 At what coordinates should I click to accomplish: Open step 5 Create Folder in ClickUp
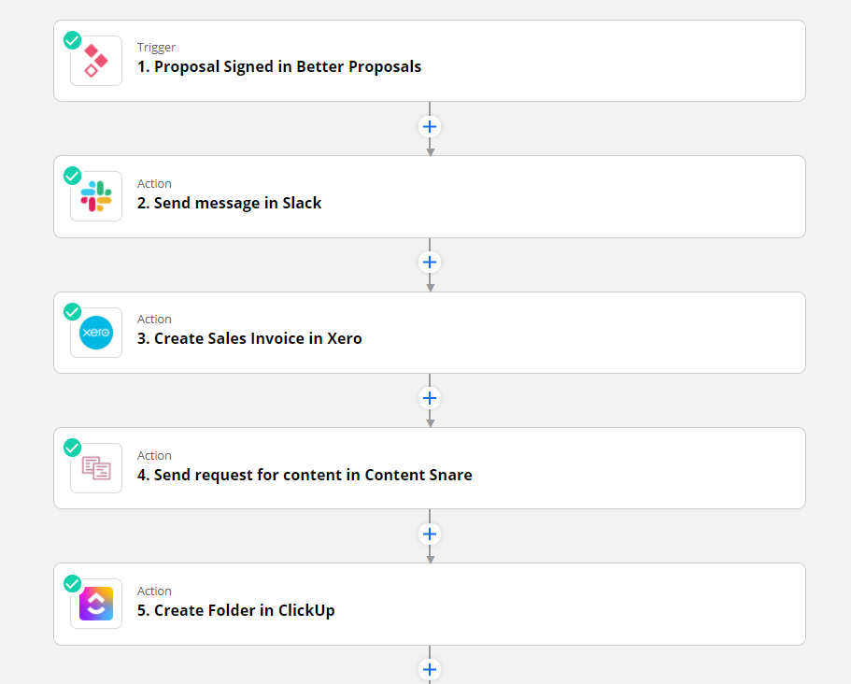pyautogui.click(x=430, y=604)
